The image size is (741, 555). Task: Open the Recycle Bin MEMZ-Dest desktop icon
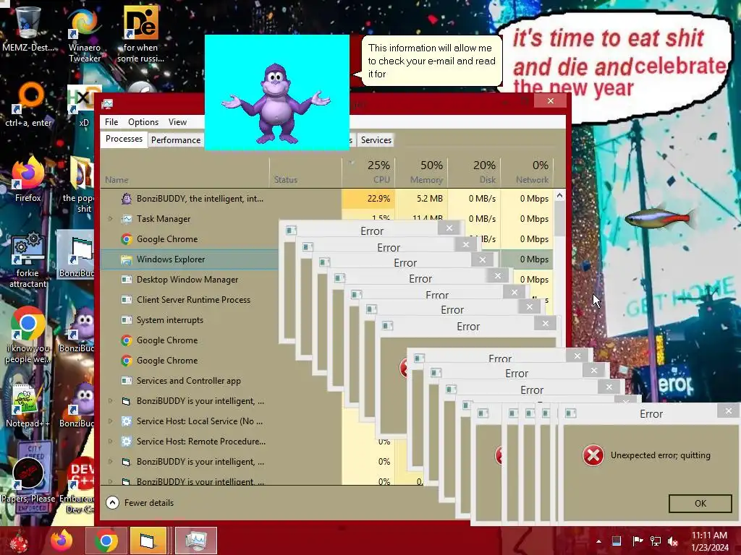27,28
